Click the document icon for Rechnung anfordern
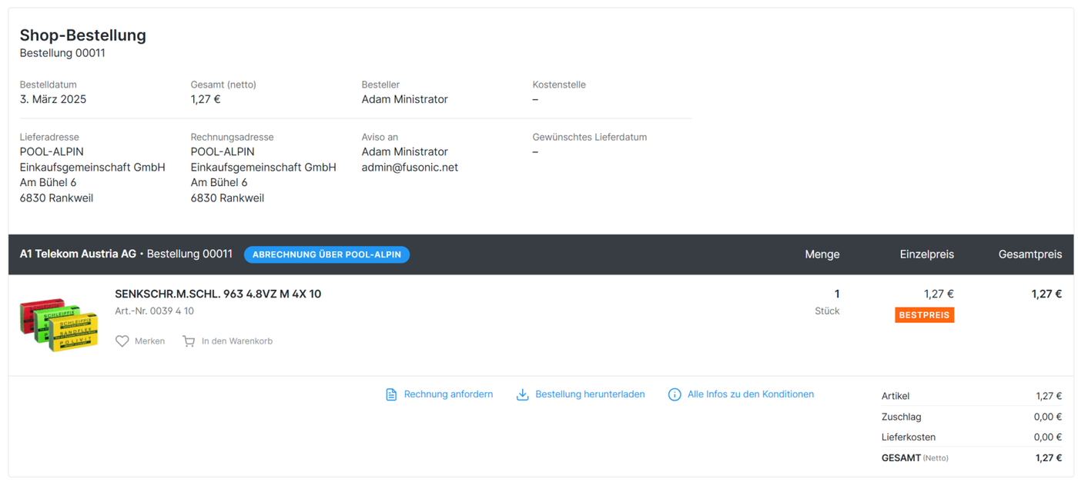This screenshot has height=482, width=1078. (391, 394)
